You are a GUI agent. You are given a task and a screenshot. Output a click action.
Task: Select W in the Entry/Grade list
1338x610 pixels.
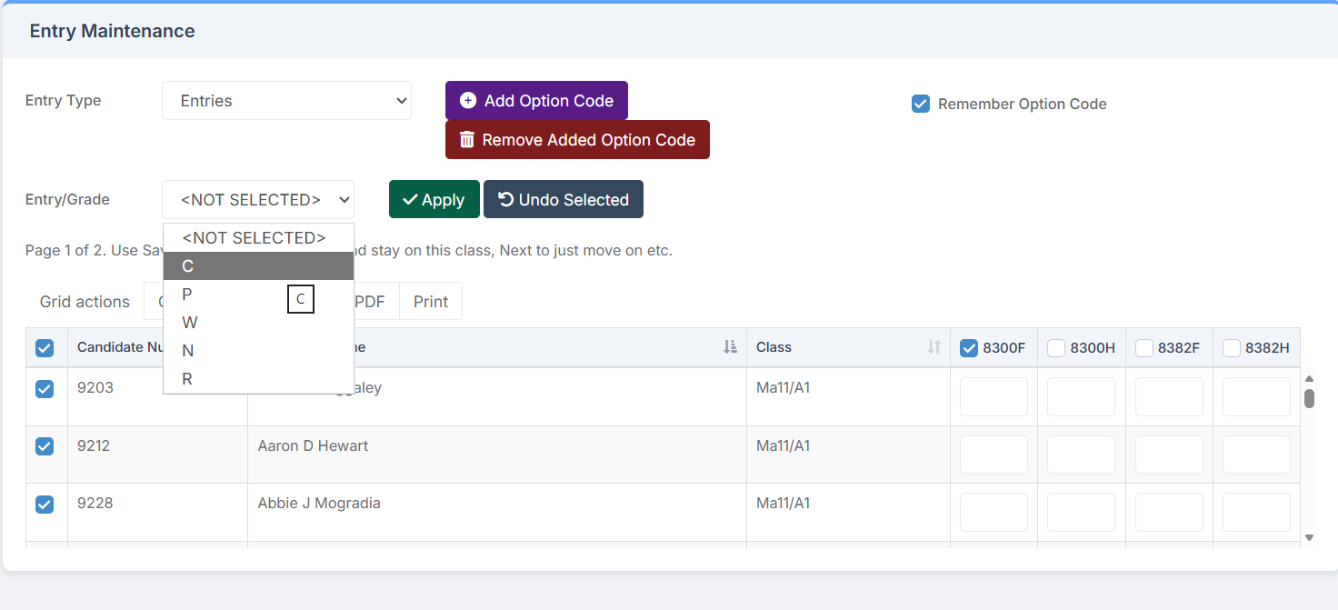[258, 323]
